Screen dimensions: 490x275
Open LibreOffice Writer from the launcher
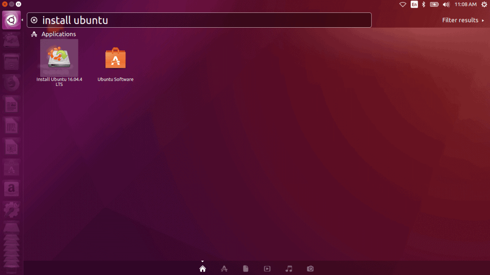tap(11, 104)
